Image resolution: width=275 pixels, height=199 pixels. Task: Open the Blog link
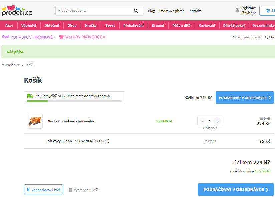151,11
